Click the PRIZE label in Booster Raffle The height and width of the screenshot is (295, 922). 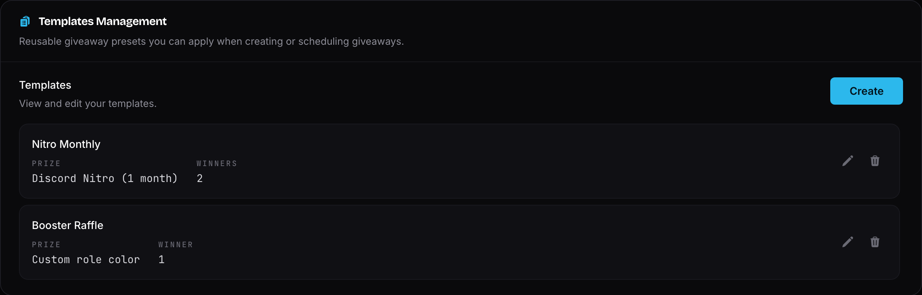point(46,245)
